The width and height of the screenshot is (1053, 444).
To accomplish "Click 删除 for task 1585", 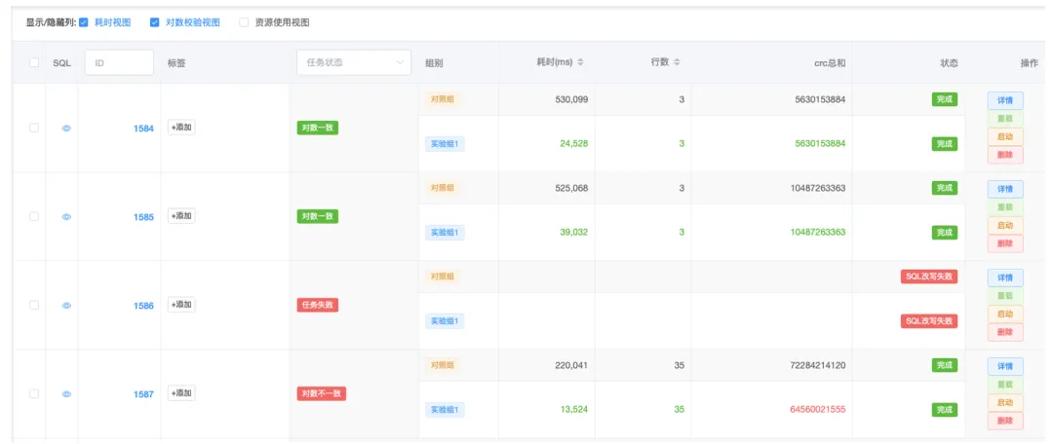I will [x=1005, y=243].
